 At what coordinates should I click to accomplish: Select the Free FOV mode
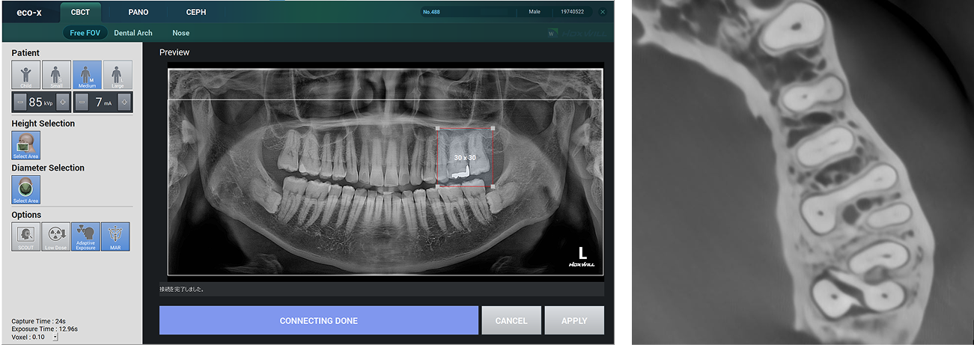(84, 33)
